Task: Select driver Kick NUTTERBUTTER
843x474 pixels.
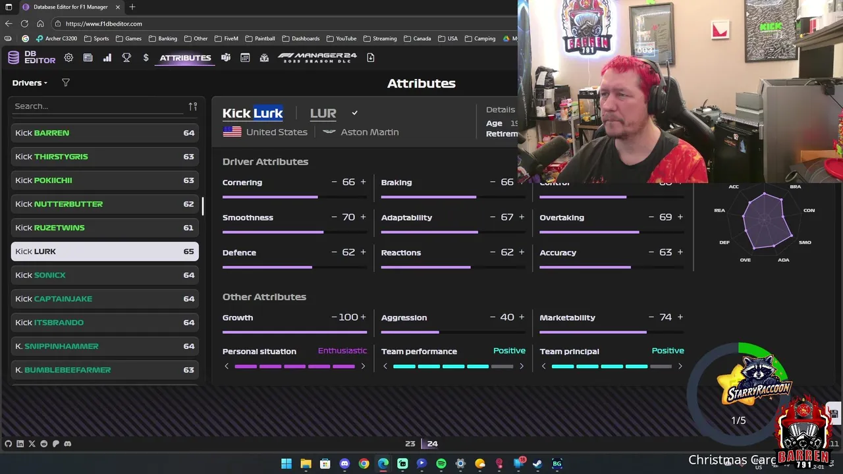Action: pyautogui.click(x=105, y=204)
